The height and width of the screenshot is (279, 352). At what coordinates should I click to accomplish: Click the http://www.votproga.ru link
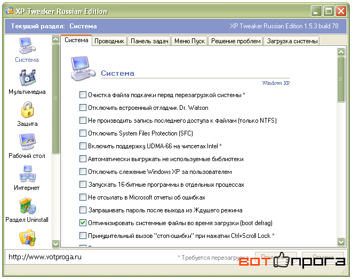(x=45, y=257)
